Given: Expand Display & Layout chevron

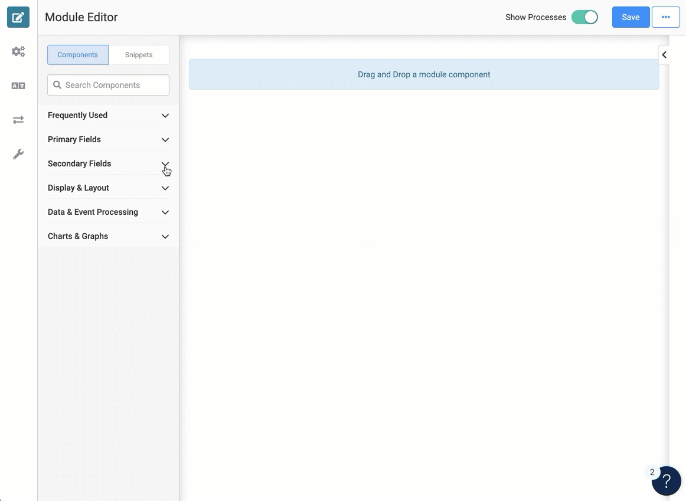Looking at the screenshot, I should (x=165, y=188).
